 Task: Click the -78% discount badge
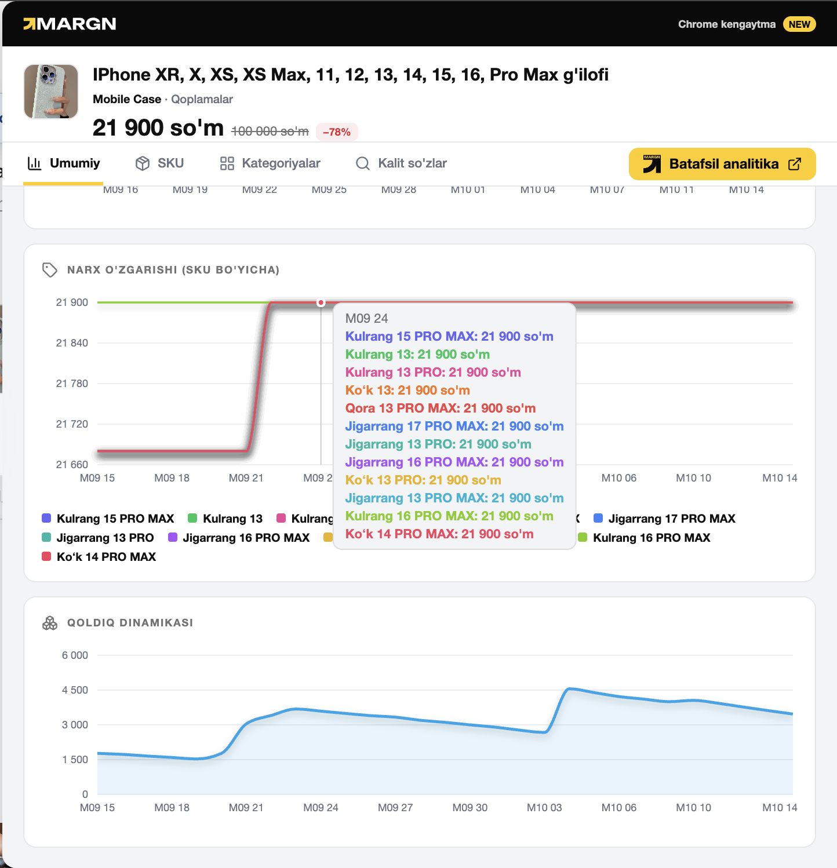coord(337,132)
